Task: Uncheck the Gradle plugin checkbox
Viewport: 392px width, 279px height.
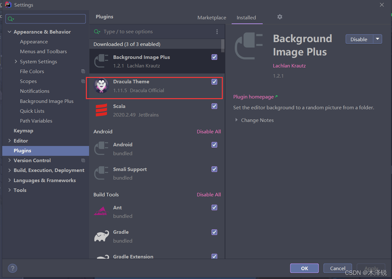Action: pyautogui.click(x=214, y=232)
